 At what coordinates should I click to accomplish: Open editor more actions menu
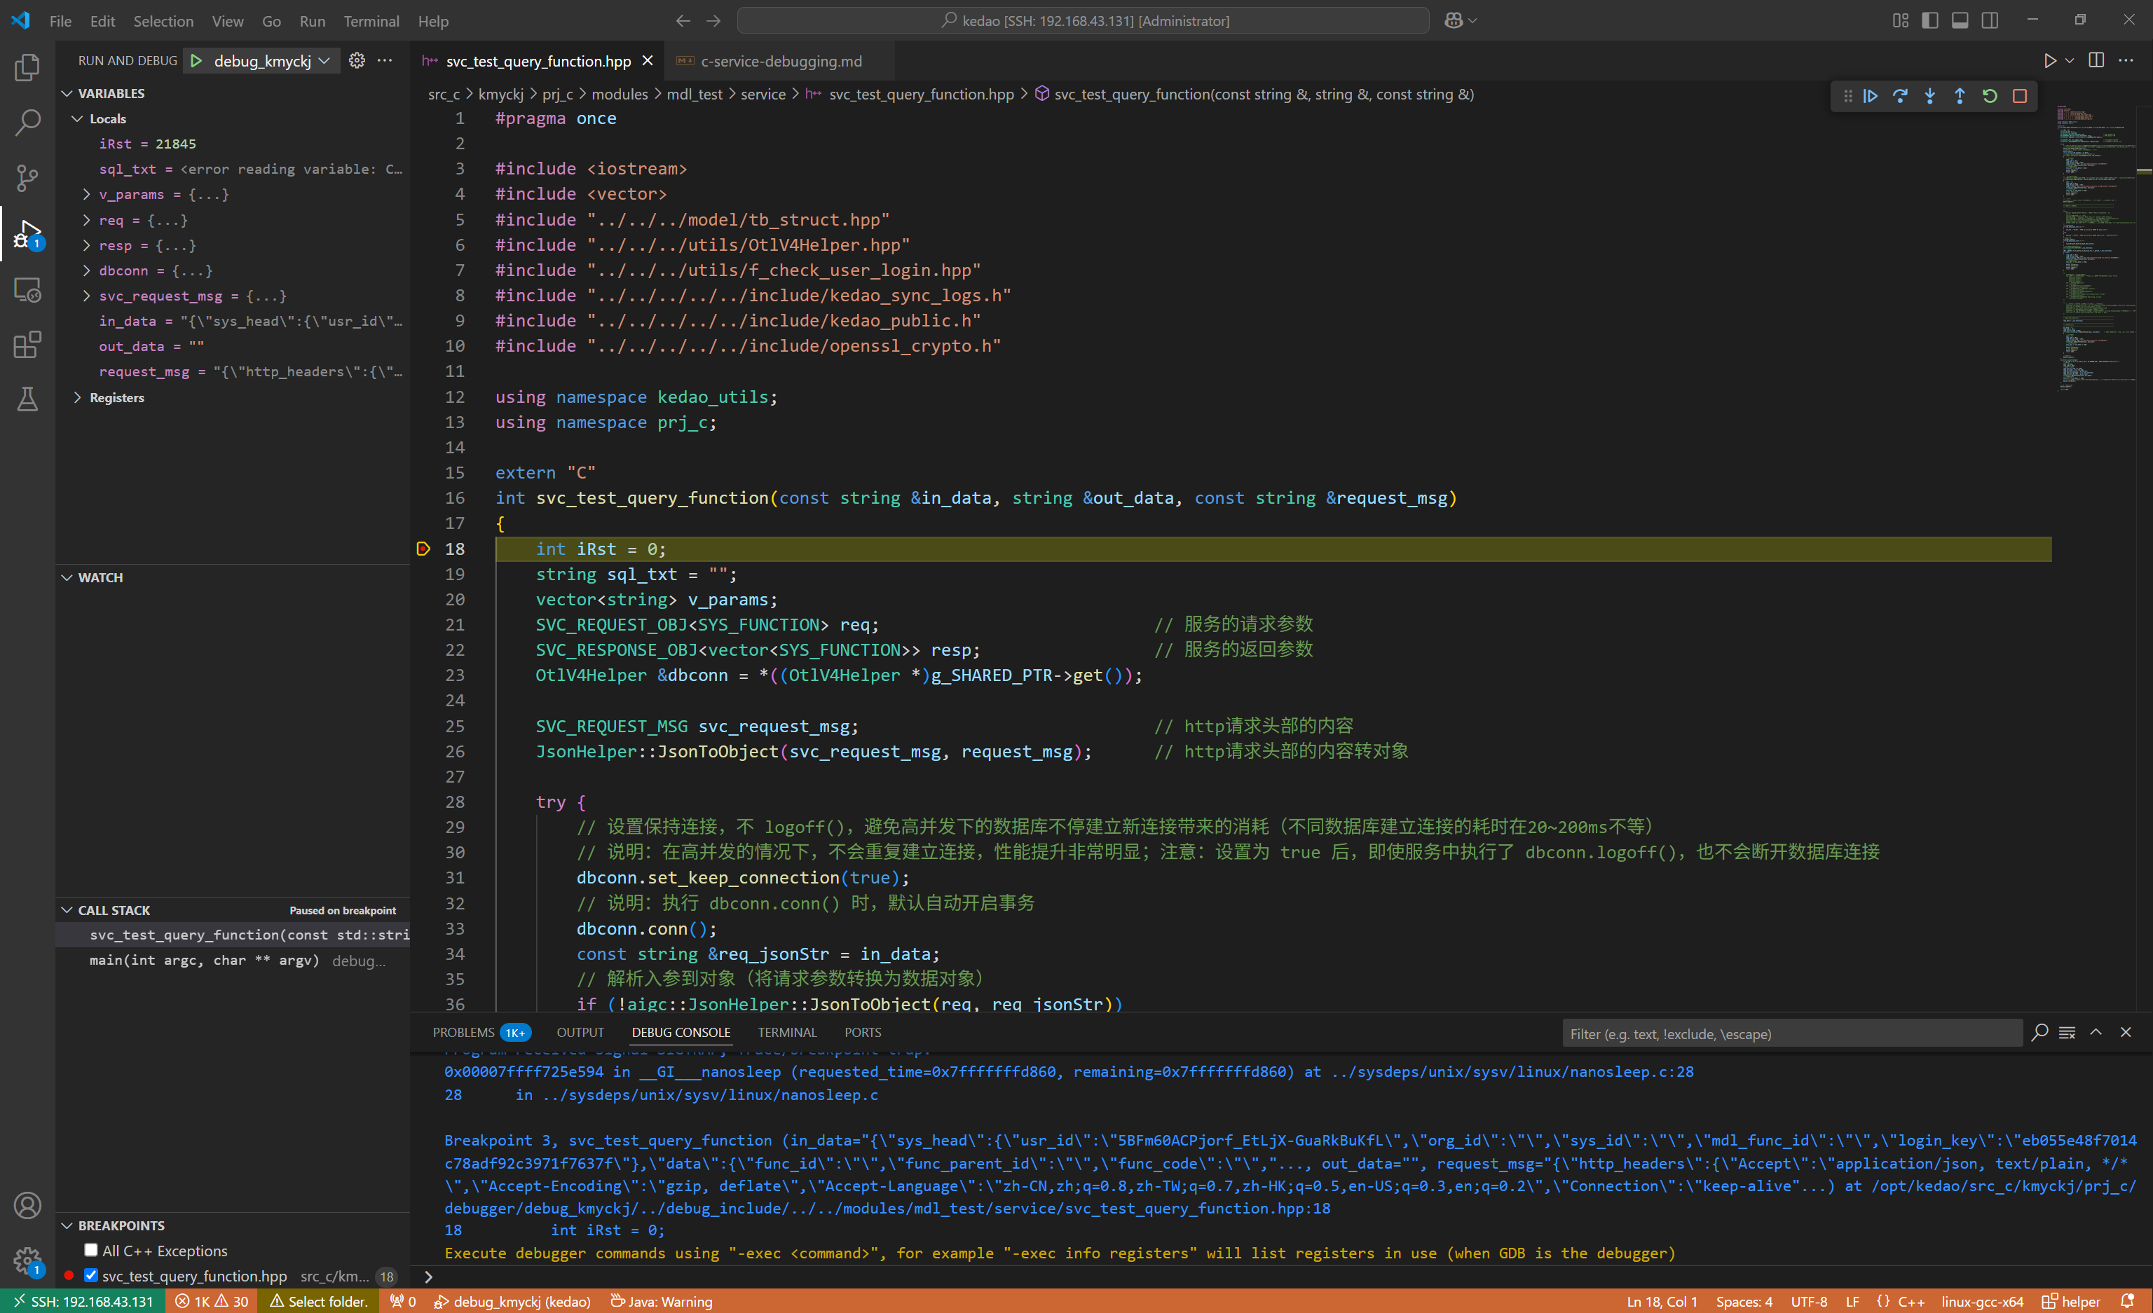pos(2126,60)
